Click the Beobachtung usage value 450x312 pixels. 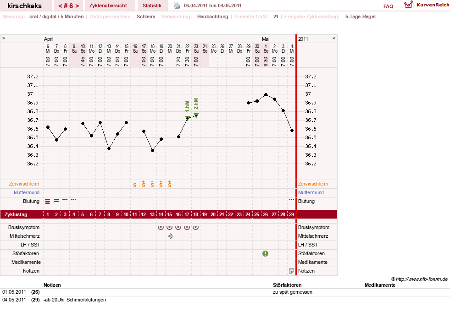[213, 16]
